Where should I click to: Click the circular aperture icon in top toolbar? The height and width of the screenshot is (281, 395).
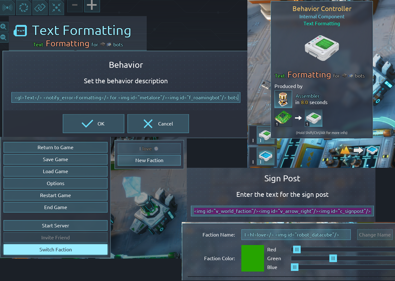coord(24,7)
